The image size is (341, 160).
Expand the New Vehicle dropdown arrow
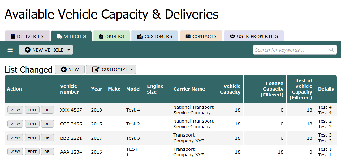tap(69, 50)
